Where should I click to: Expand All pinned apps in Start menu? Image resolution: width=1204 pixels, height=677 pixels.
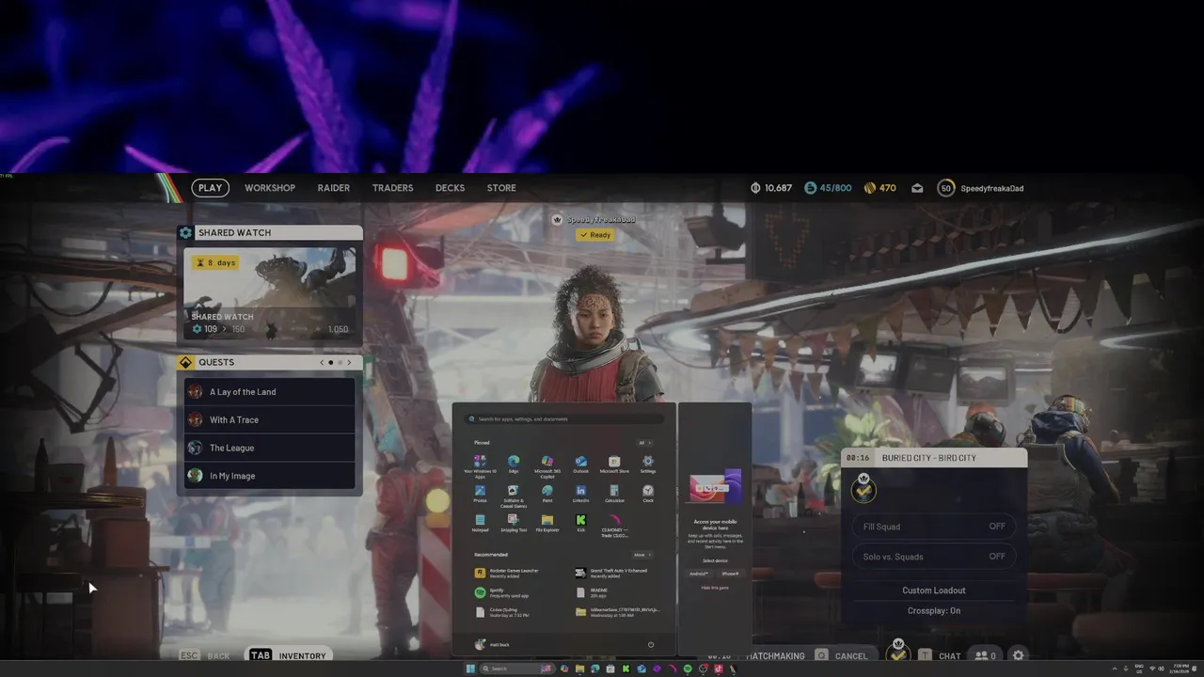(644, 443)
